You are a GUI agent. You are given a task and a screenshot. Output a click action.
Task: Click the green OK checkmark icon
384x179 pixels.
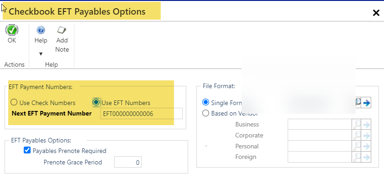pos(12,30)
